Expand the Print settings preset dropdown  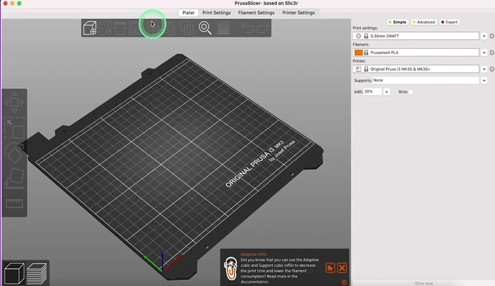[484, 36]
